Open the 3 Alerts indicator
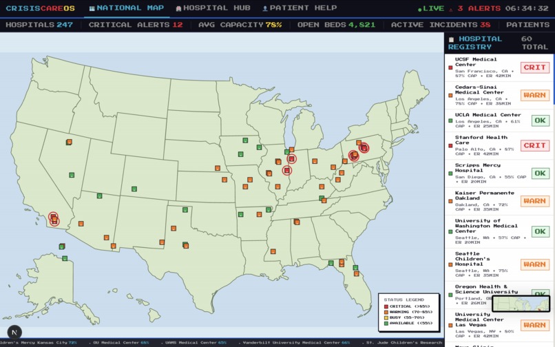Viewport: 555px width, 347px height. tap(475, 8)
